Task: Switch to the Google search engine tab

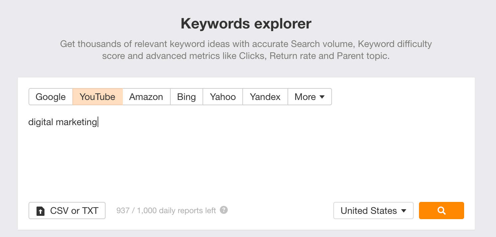Action: point(51,97)
